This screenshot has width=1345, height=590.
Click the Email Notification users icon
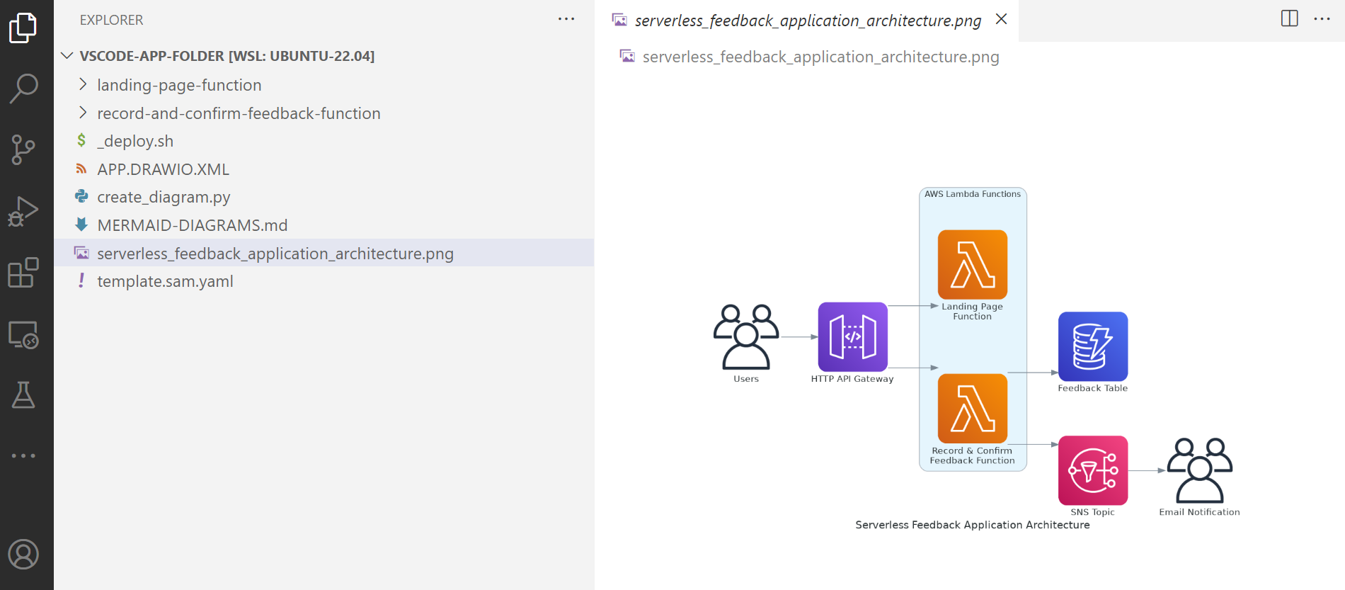(x=1200, y=470)
